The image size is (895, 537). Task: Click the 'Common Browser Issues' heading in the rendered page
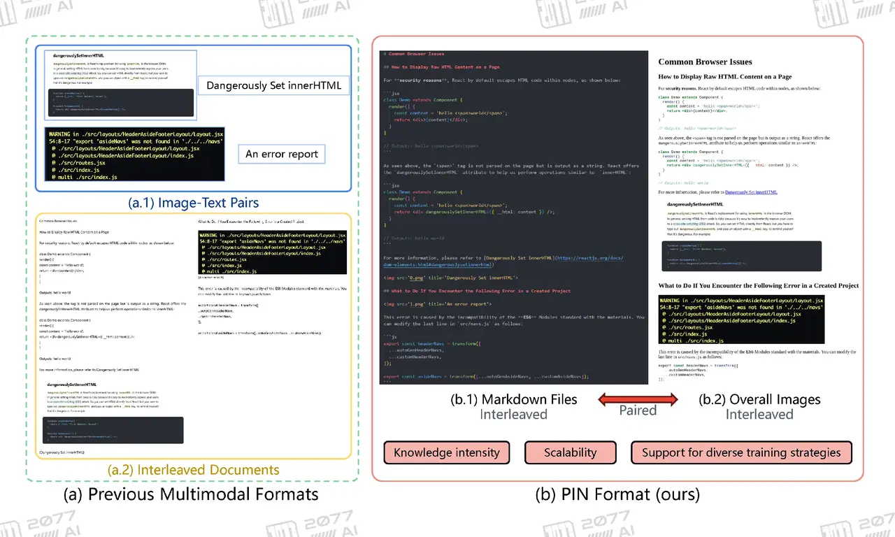705,62
